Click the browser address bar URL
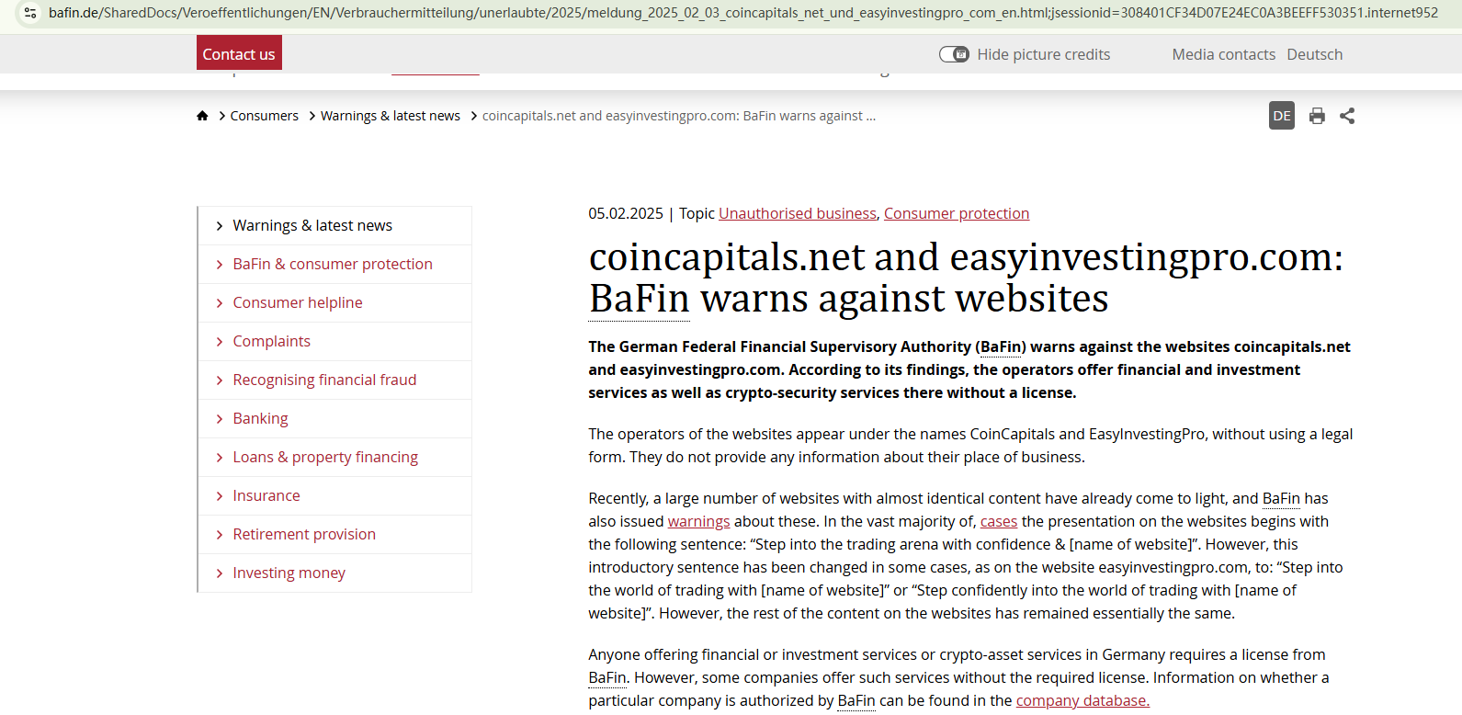This screenshot has height=715, width=1462. coord(743,13)
